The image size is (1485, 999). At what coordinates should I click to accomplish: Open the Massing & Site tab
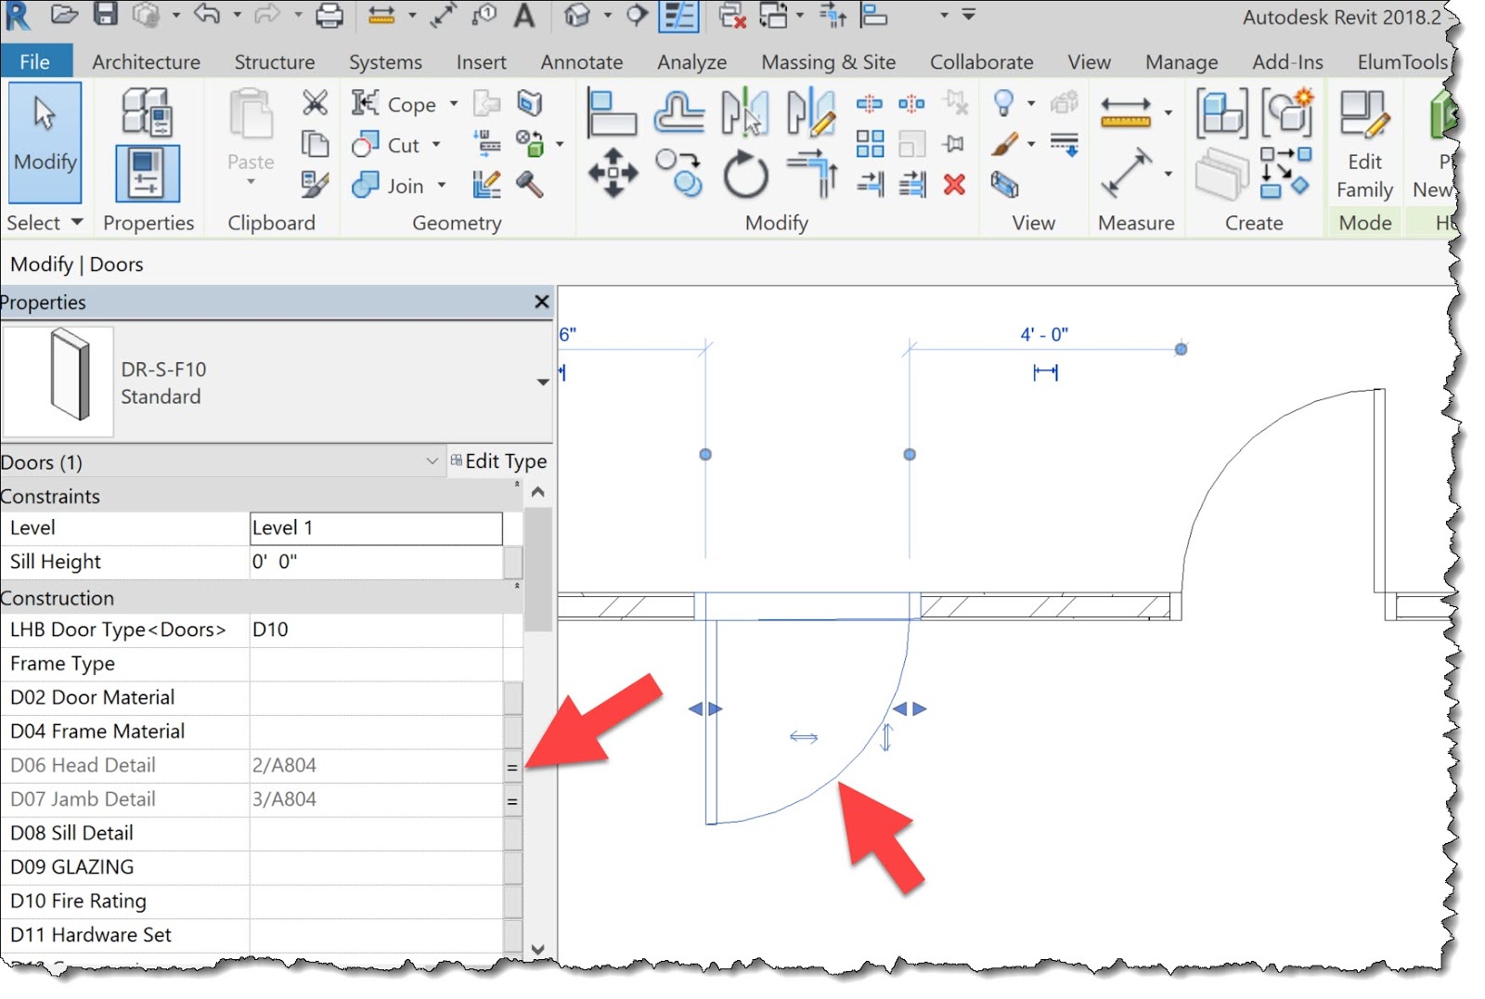[x=828, y=62]
